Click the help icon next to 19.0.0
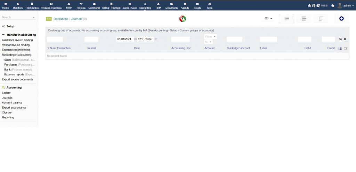Viewport: 356px width, 172px height. tap(318, 6)
